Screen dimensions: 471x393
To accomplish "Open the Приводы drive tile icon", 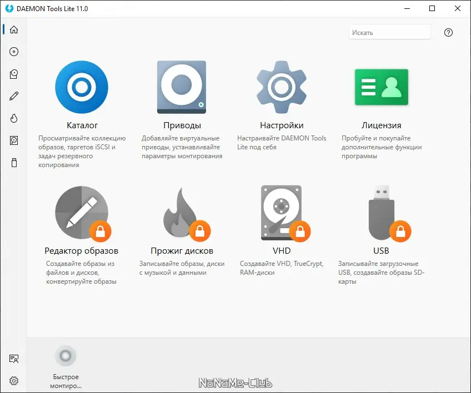I will [x=182, y=87].
